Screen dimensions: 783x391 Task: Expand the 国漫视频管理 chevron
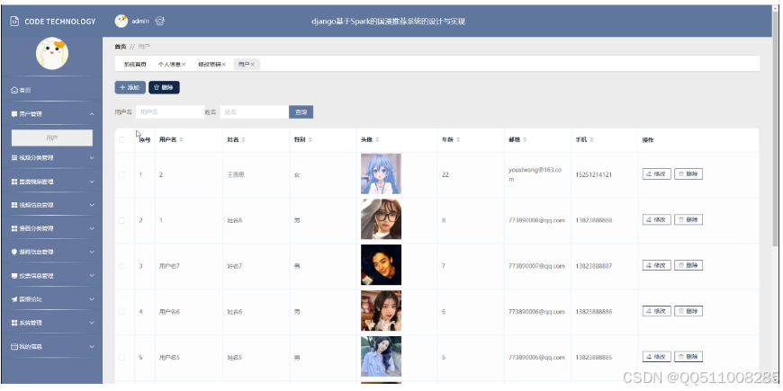pyautogui.click(x=92, y=182)
